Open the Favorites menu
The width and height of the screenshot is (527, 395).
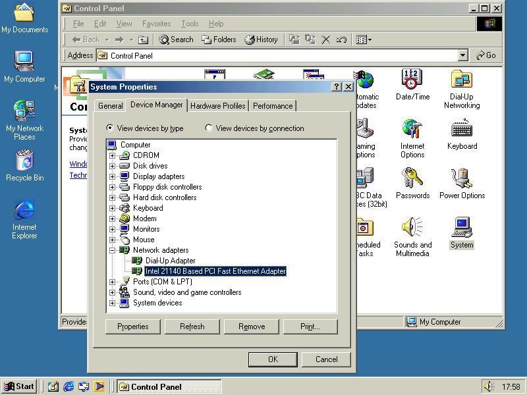coord(156,24)
